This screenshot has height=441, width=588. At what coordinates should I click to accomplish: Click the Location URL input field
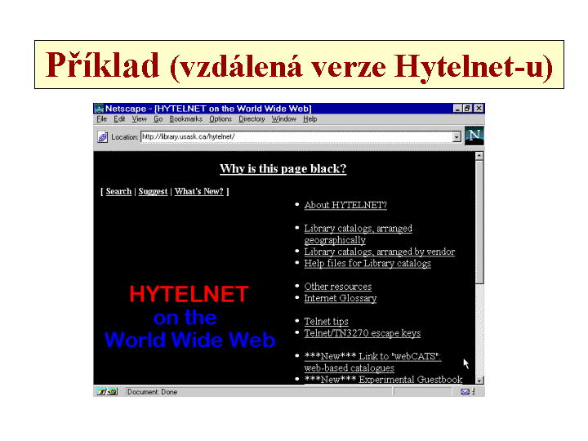tap(296, 137)
